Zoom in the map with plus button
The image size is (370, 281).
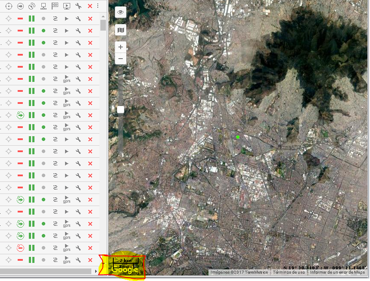click(121, 47)
